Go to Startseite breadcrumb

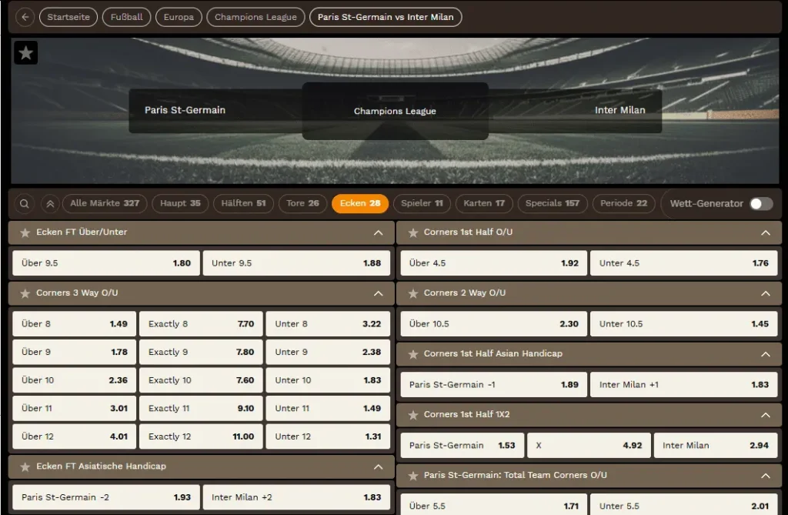click(x=68, y=17)
